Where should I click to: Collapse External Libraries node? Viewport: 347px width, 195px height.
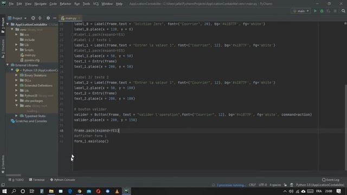click(x=8, y=65)
